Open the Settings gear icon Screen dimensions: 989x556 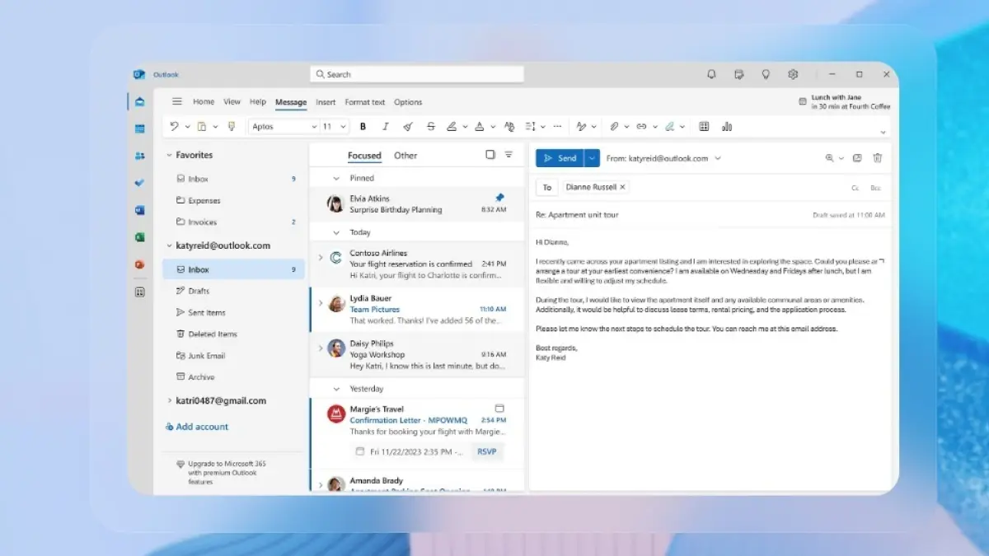[793, 74]
